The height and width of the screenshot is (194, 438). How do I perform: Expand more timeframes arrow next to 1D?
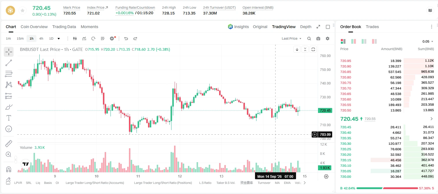pos(59,39)
